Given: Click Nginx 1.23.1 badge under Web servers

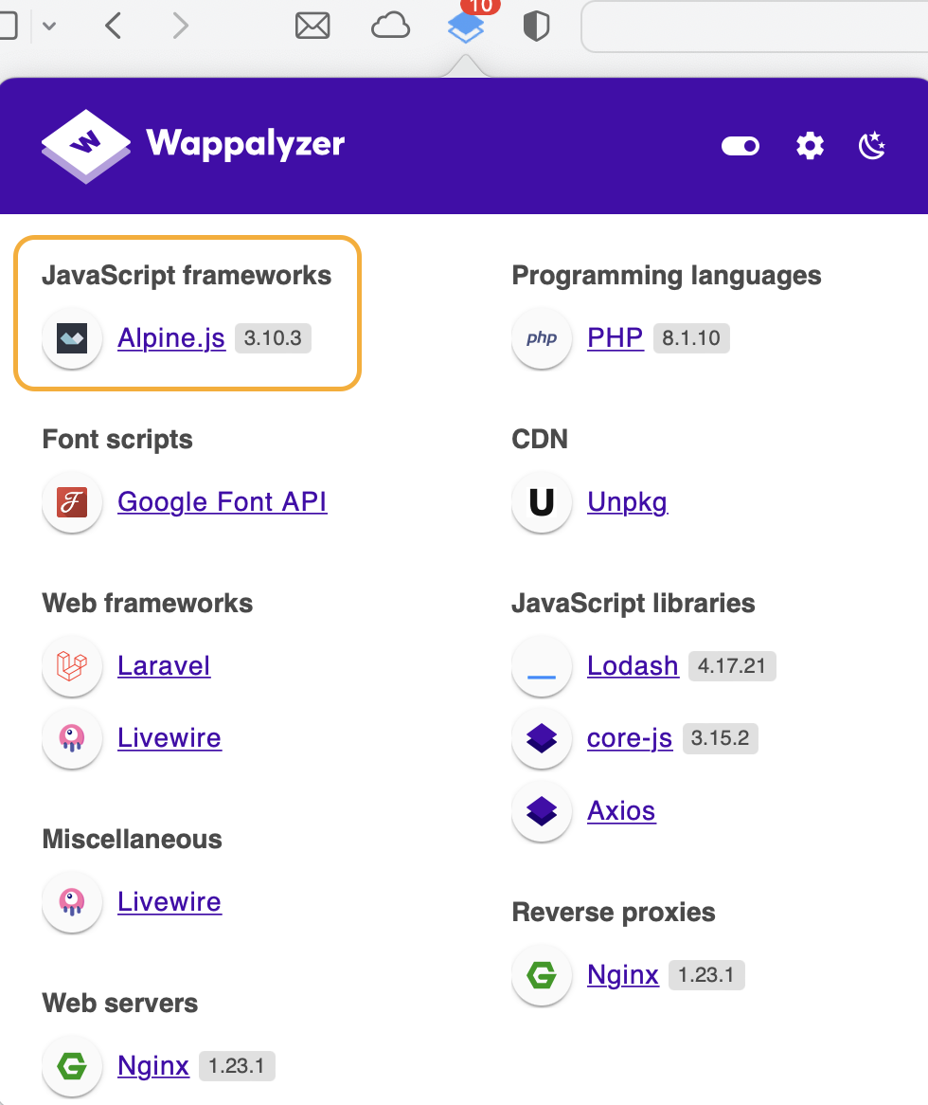Looking at the screenshot, I should (x=237, y=1065).
